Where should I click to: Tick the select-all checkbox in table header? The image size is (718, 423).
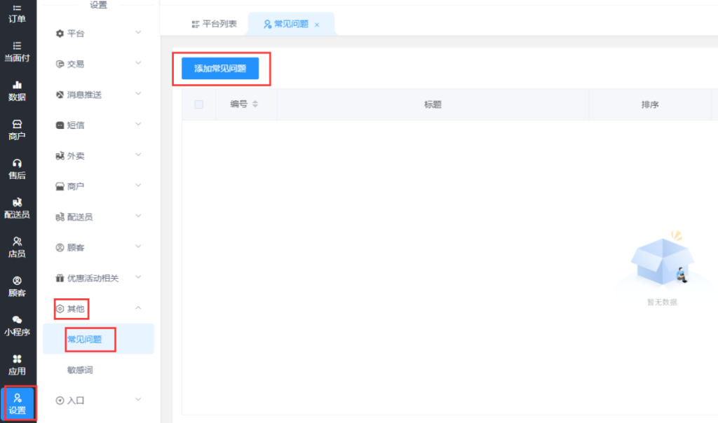[199, 104]
